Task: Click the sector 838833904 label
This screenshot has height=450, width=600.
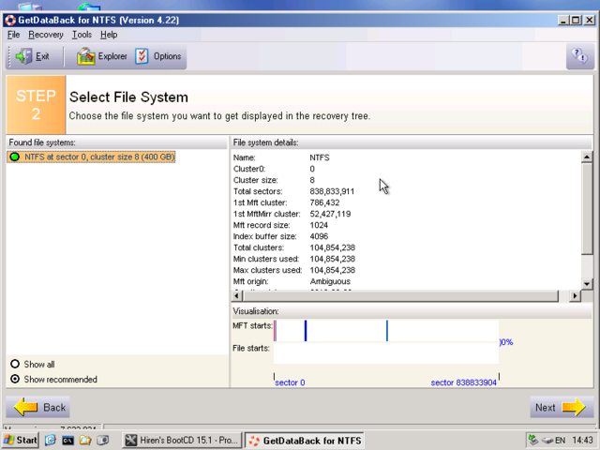Action: coord(463,382)
